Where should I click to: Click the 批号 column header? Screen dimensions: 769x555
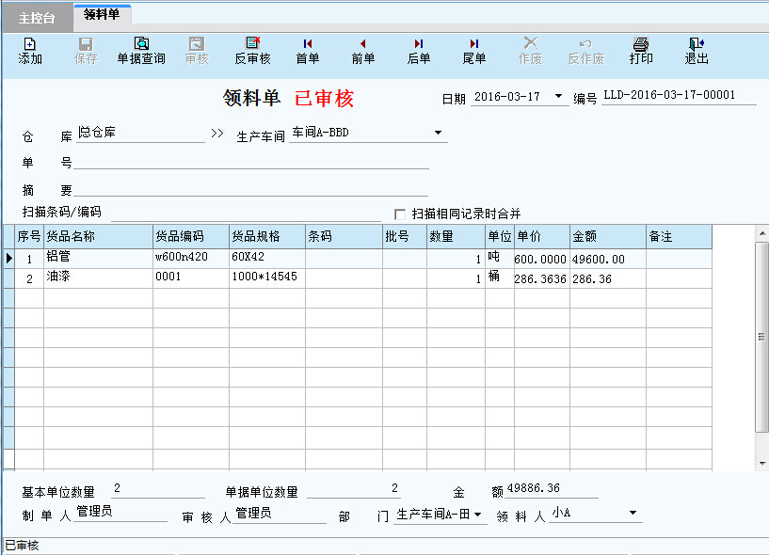(x=405, y=236)
